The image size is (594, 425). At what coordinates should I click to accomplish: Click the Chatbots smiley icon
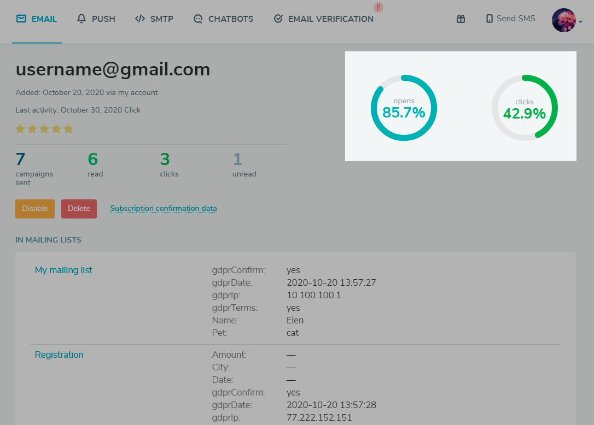pyautogui.click(x=198, y=19)
